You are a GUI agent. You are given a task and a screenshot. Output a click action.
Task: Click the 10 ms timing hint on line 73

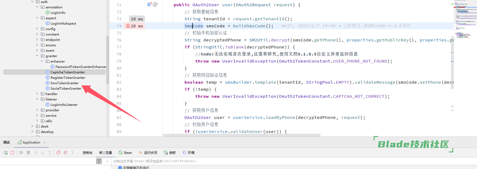click(137, 19)
